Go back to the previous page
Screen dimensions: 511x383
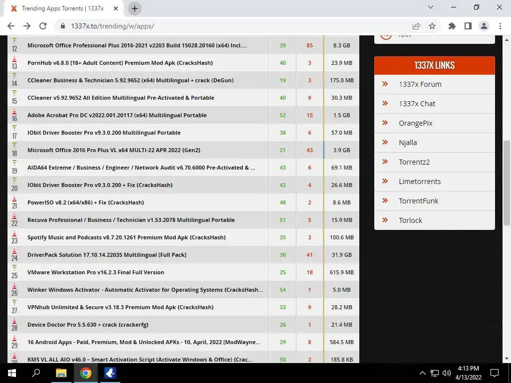[11, 26]
